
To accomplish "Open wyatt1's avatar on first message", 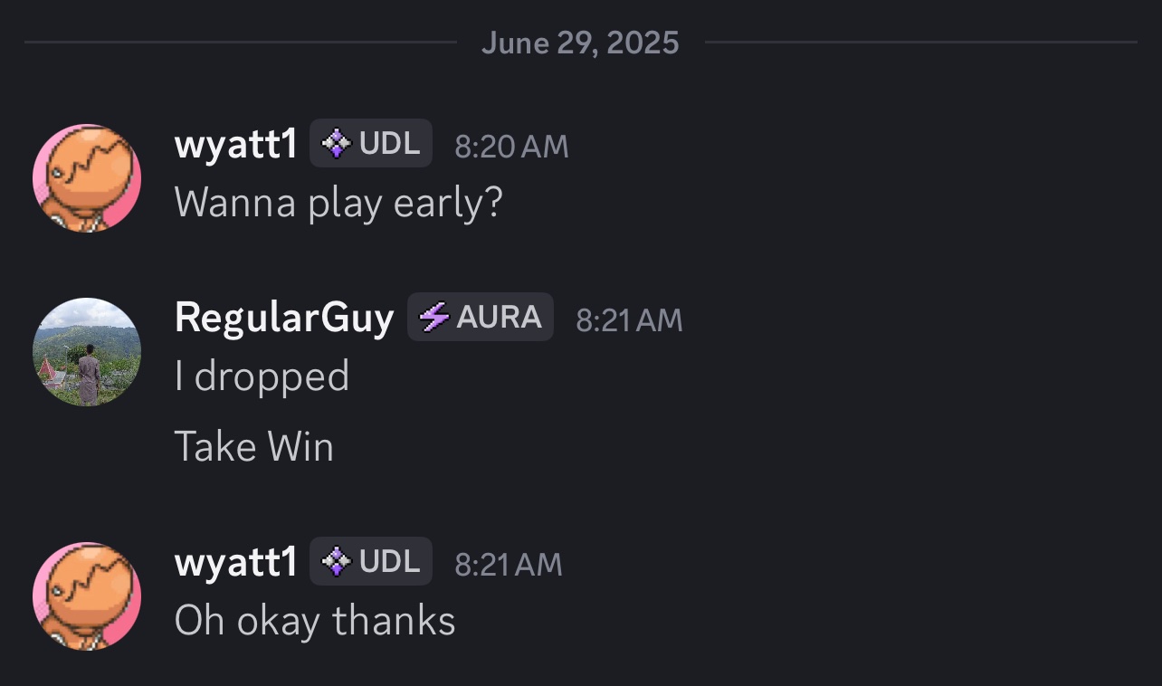I will click(87, 178).
